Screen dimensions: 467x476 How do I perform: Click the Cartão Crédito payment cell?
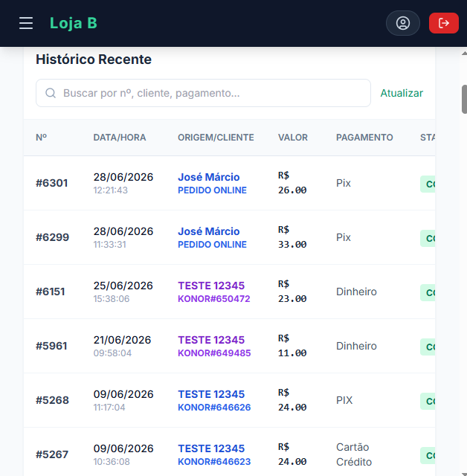(354, 454)
